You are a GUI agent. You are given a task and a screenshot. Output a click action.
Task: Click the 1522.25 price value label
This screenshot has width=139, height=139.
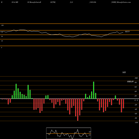(130, 81)
